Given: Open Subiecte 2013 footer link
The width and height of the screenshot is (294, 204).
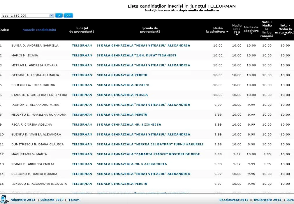Looking at the screenshot, I should (x=52, y=200).
